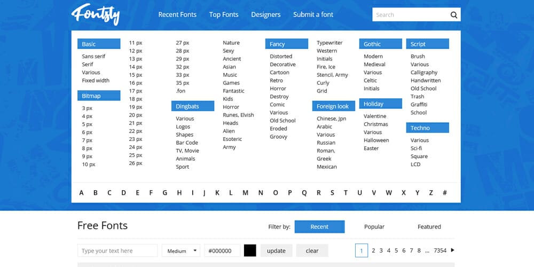This screenshot has height=267, width=534.
Task: Select Distorted fancy fonts
Action: 281,56
